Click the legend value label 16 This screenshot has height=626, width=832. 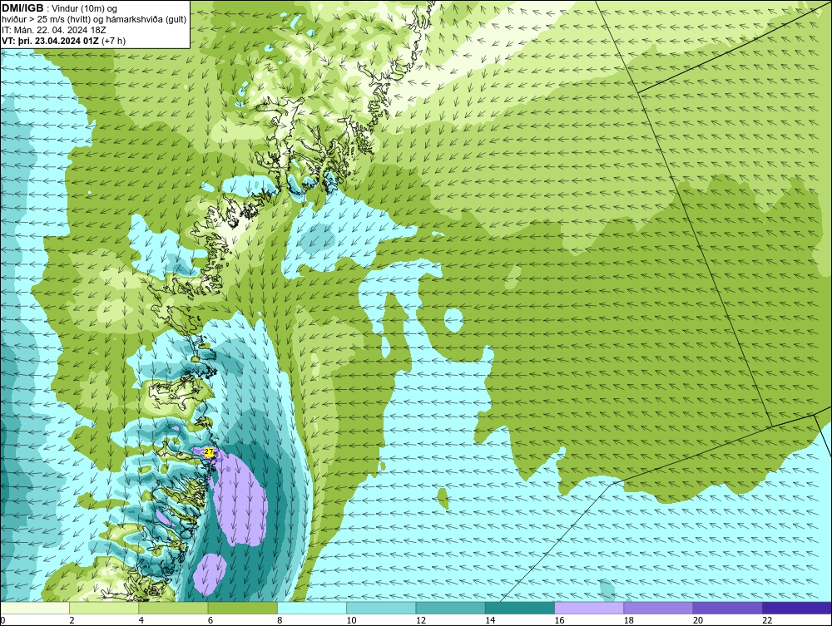[559, 621]
